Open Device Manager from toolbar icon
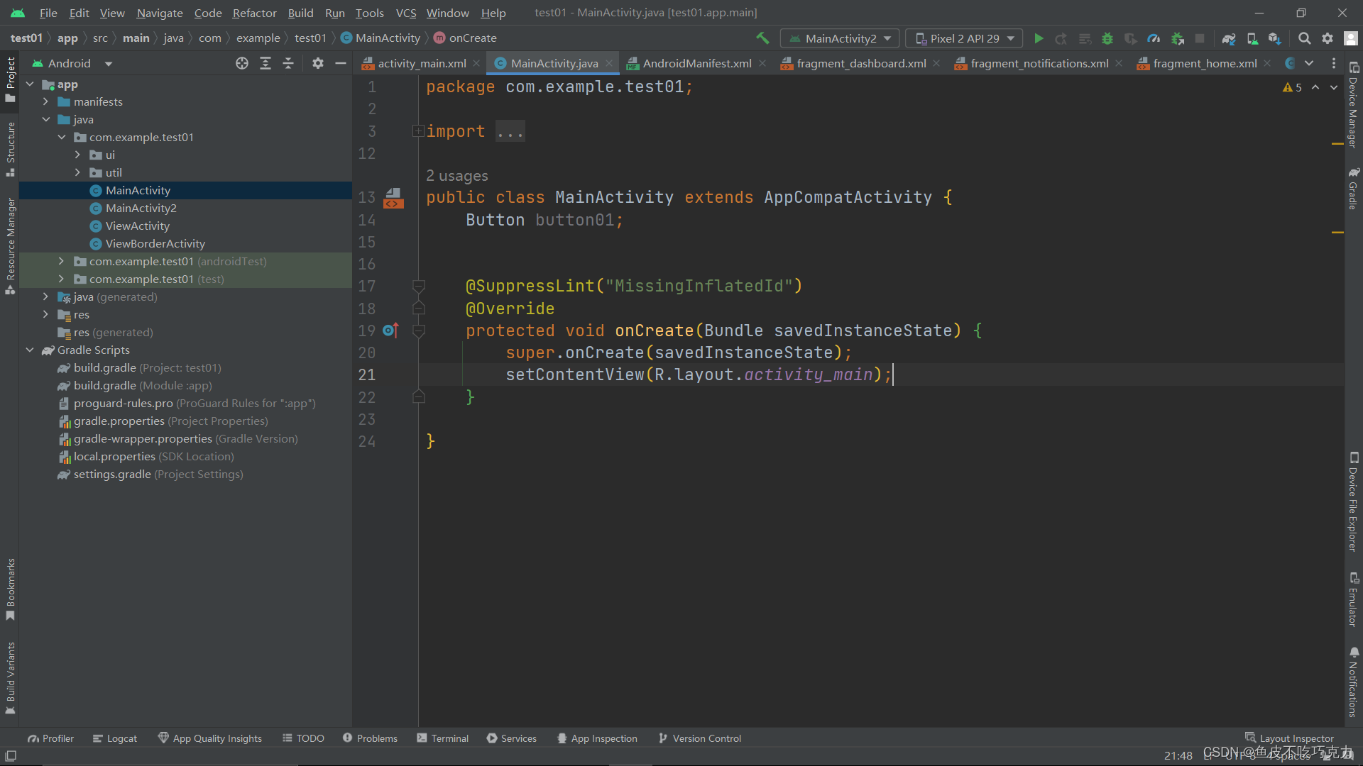The height and width of the screenshot is (766, 1363). coord(1252,38)
